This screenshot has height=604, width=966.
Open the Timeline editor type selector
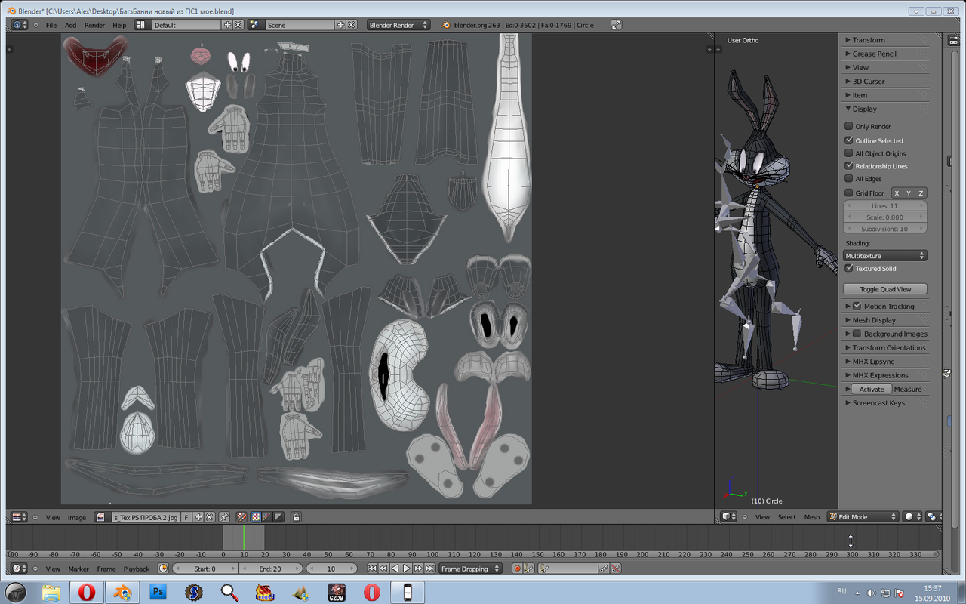tap(20, 569)
